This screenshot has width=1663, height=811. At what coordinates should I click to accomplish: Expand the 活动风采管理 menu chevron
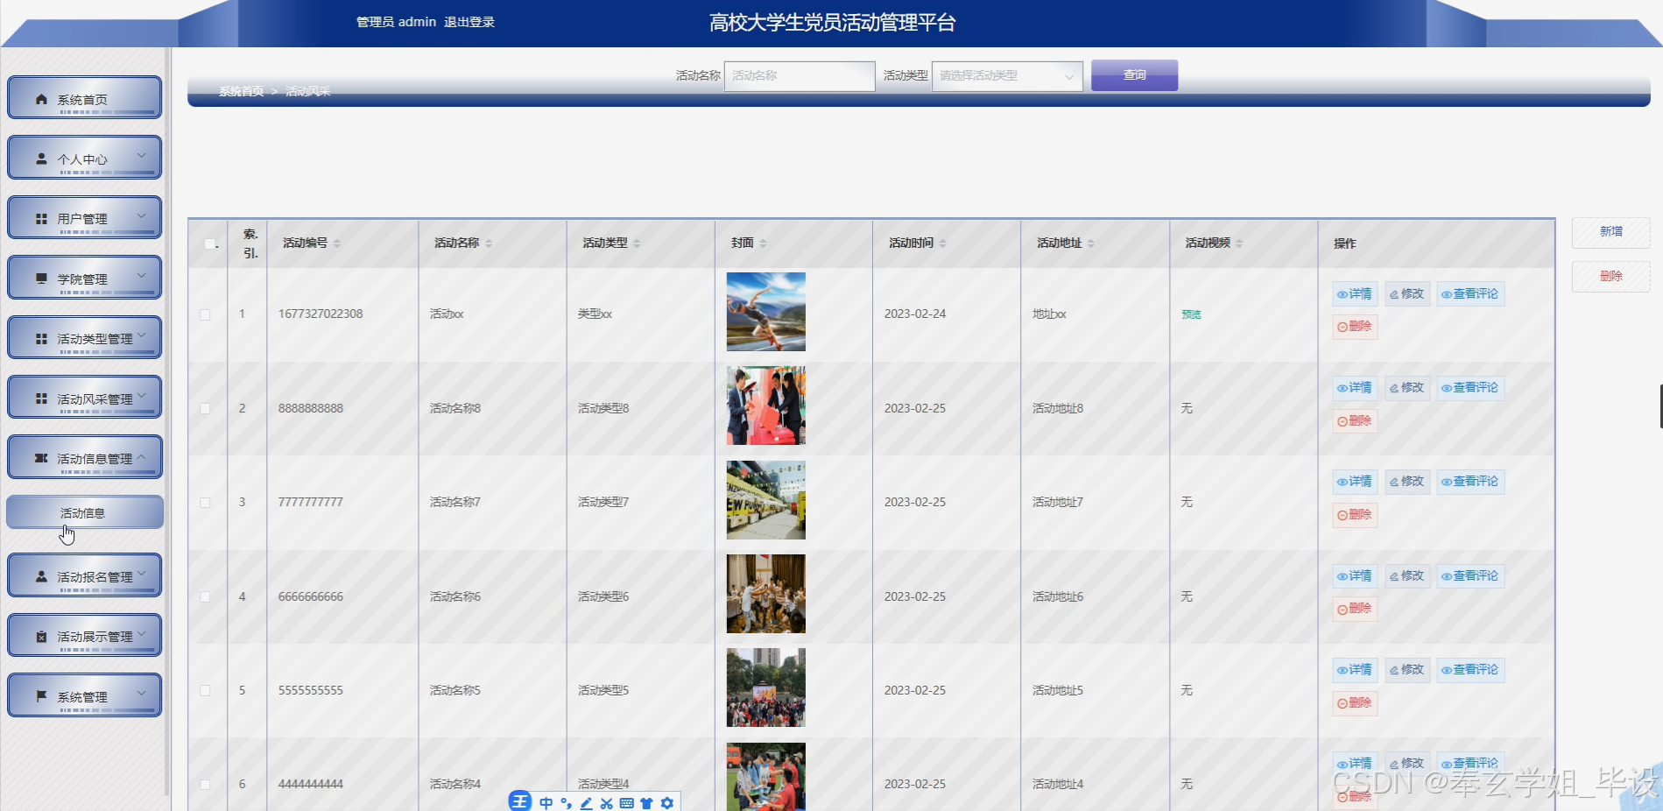tap(142, 396)
